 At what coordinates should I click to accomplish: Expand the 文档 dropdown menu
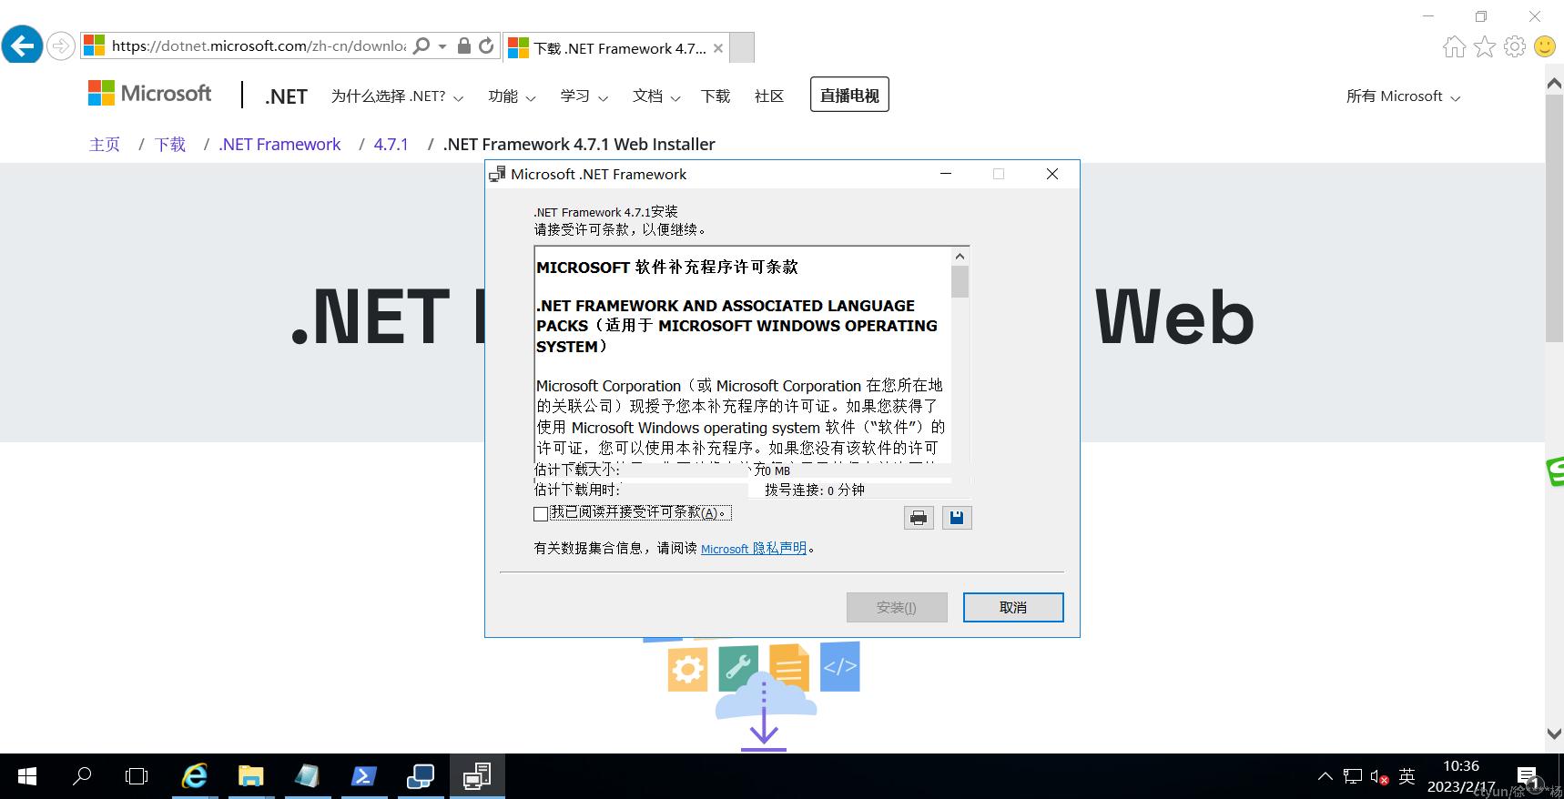656,96
